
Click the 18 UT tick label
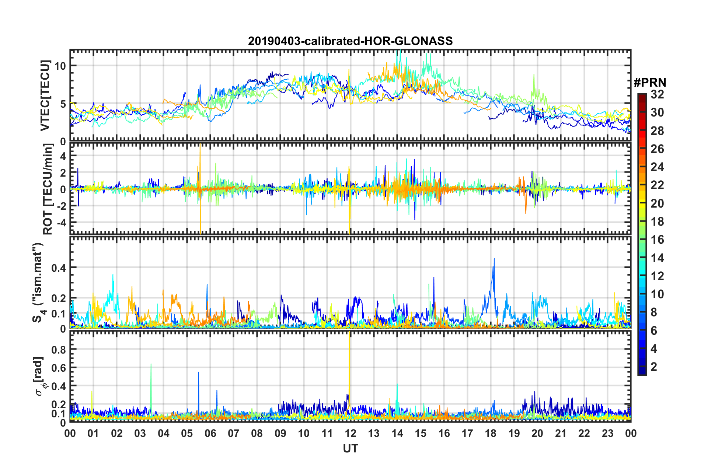(491, 433)
